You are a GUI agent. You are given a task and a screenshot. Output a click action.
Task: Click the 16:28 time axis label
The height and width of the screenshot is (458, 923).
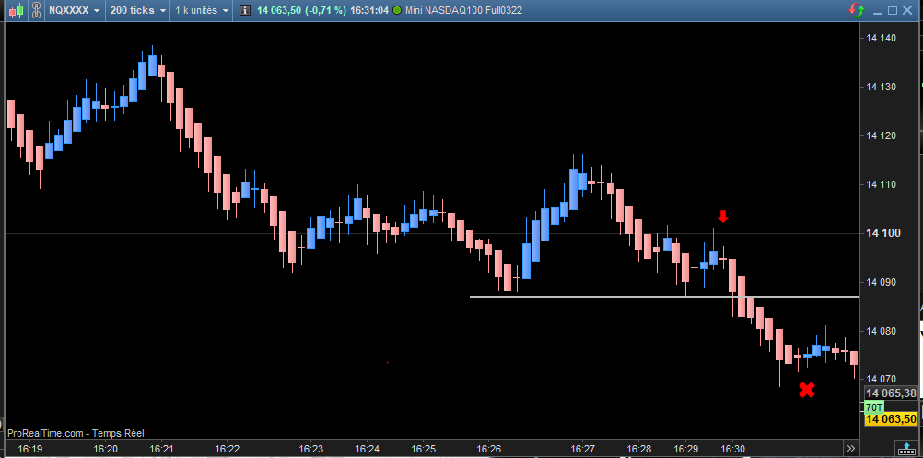point(638,449)
